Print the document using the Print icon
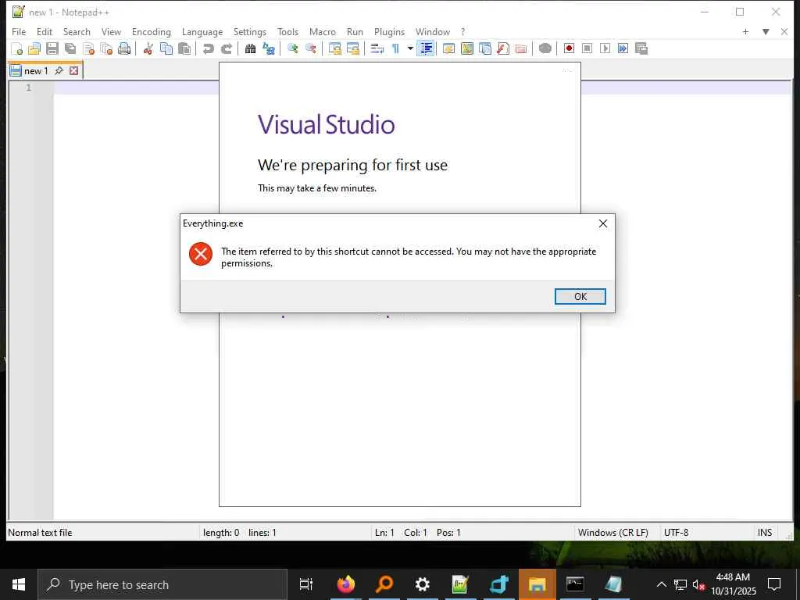This screenshot has width=800, height=600. 124,48
